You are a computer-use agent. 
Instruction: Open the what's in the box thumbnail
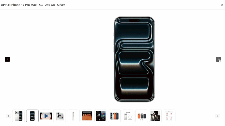[128, 116]
